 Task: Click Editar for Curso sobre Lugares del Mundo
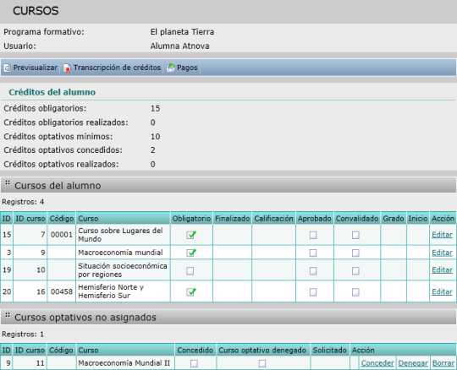coord(442,235)
